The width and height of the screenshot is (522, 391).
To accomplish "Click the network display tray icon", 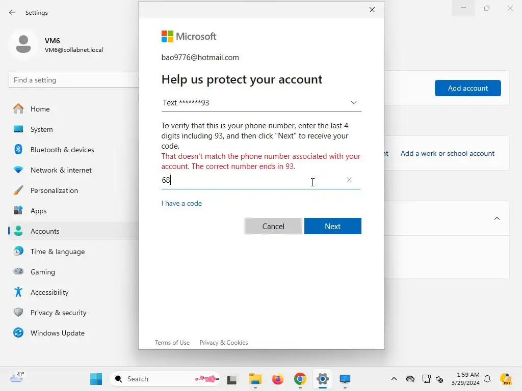I will coord(426,379).
